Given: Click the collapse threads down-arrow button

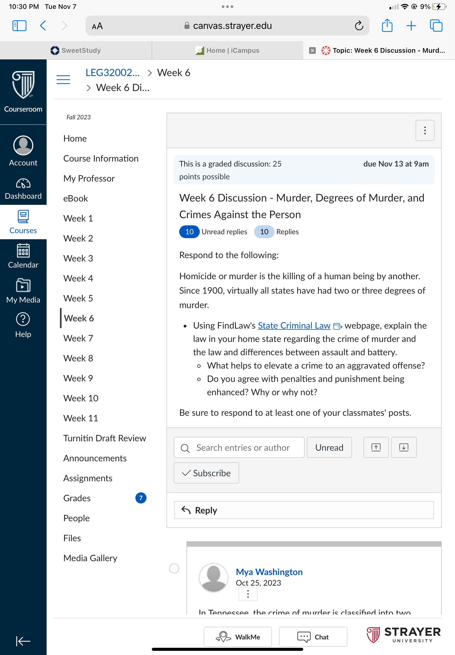Looking at the screenshot, I should (404, 447).
